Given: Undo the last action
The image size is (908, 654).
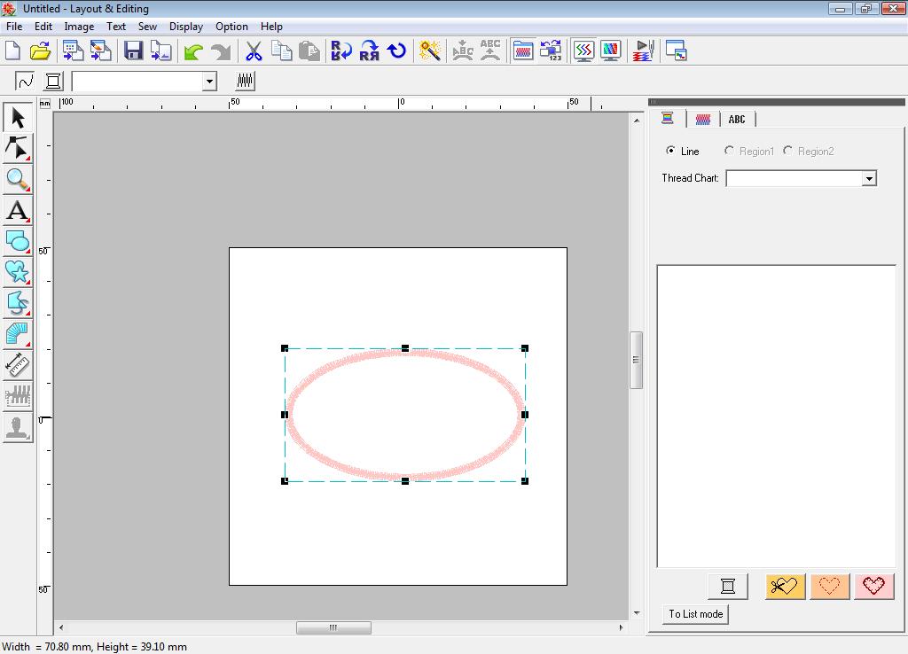Looking at the screenshot, I should pyautogui.click(x=193, y=51).
